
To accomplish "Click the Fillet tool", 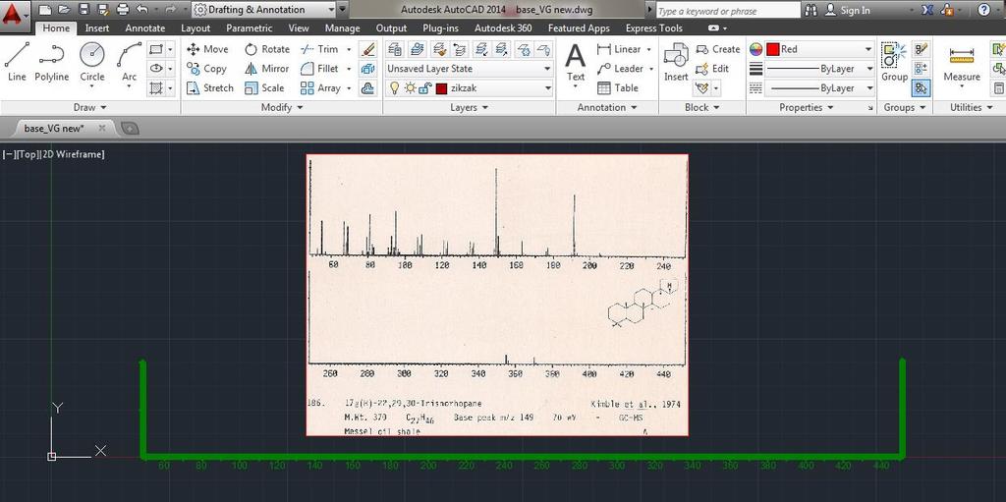I will click(x=319, y=68).
